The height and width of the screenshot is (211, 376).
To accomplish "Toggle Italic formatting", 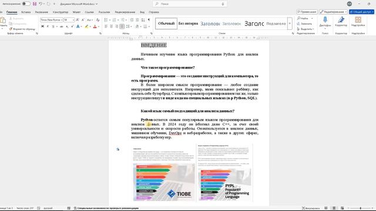I will tap(48, 26).
